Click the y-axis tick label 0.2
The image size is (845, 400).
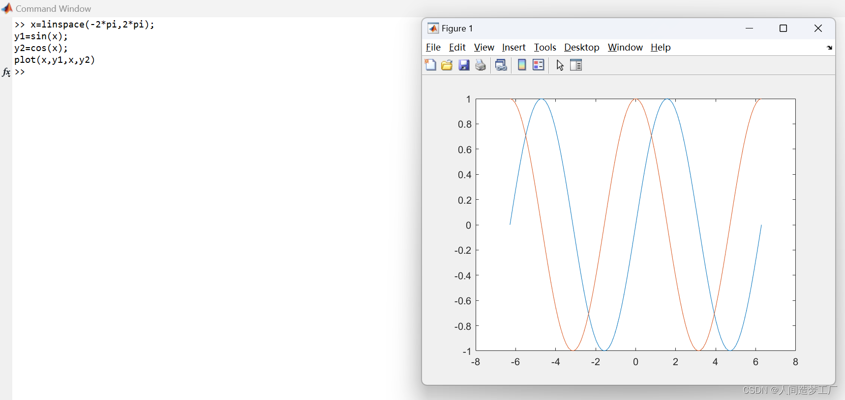pyautogui.click(x=464, y=200)
